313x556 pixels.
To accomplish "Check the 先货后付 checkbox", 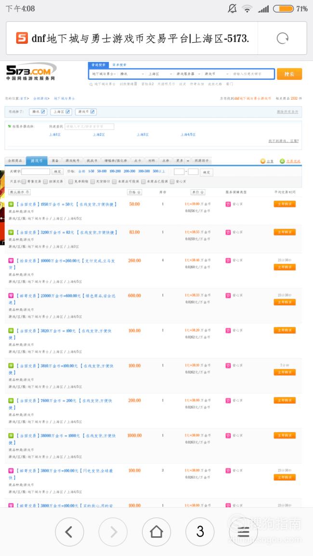I will tap(92, 181).
